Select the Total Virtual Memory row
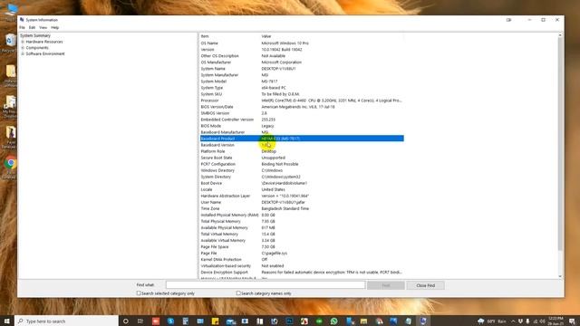 point(302,235)
